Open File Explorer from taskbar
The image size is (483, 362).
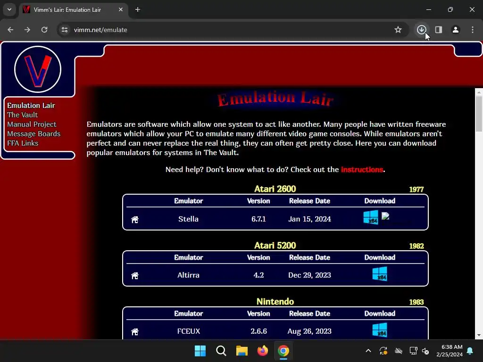point(242,351)
